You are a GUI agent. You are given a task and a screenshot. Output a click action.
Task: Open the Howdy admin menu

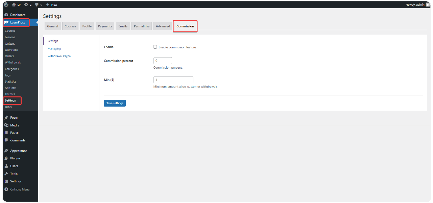(415, 4)
